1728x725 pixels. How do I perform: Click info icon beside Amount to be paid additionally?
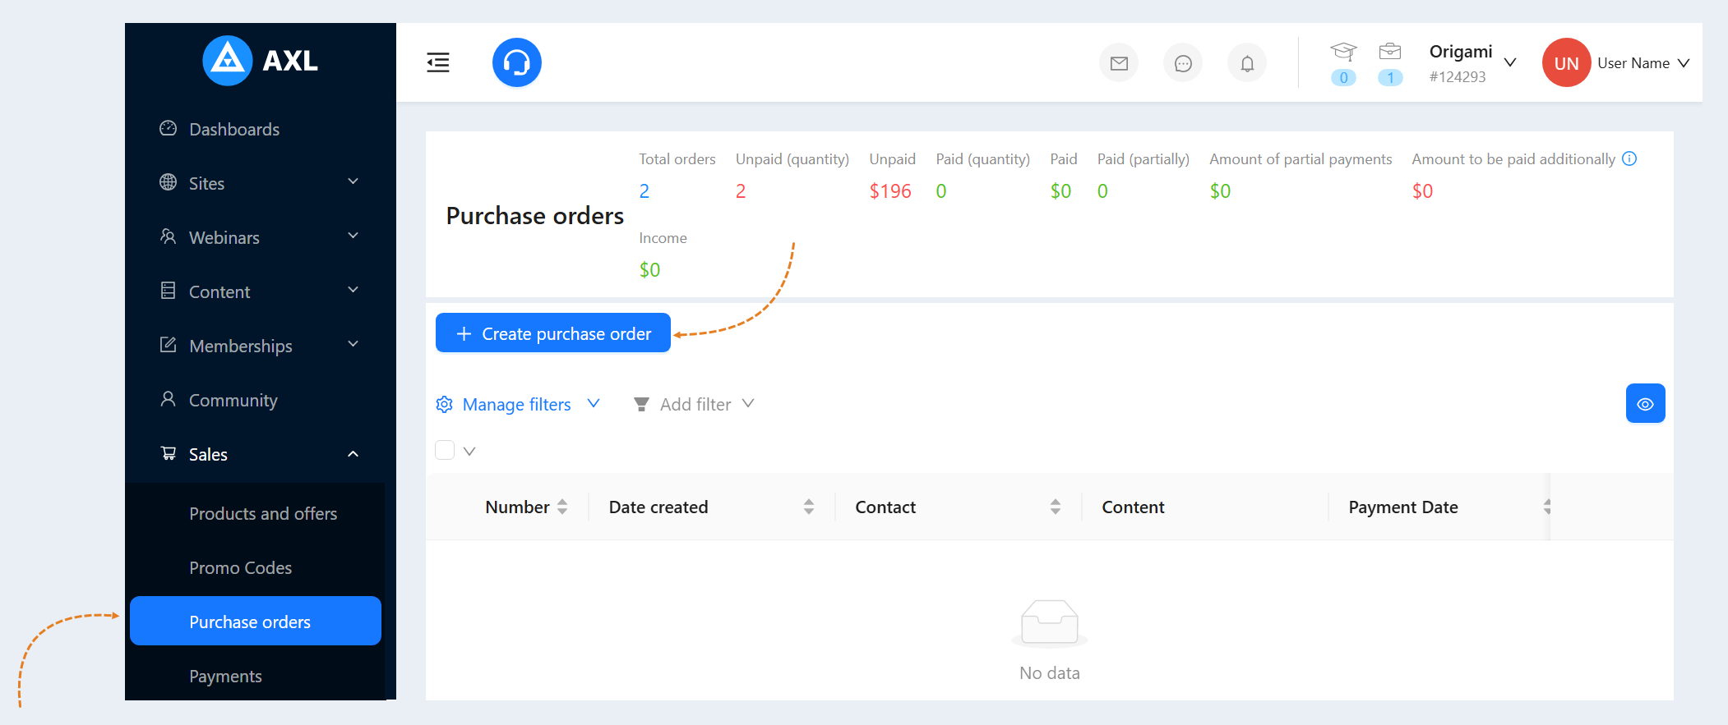1629,158
